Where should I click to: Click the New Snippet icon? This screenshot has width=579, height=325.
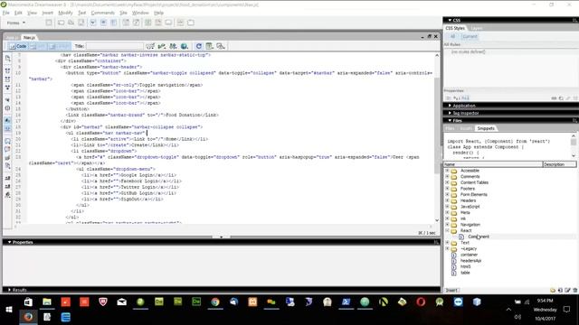tap(560, 291)
